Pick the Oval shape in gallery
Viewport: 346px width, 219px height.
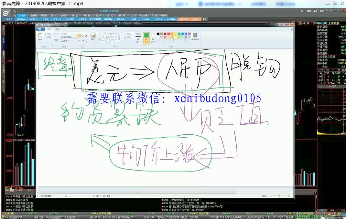point(106,34)
